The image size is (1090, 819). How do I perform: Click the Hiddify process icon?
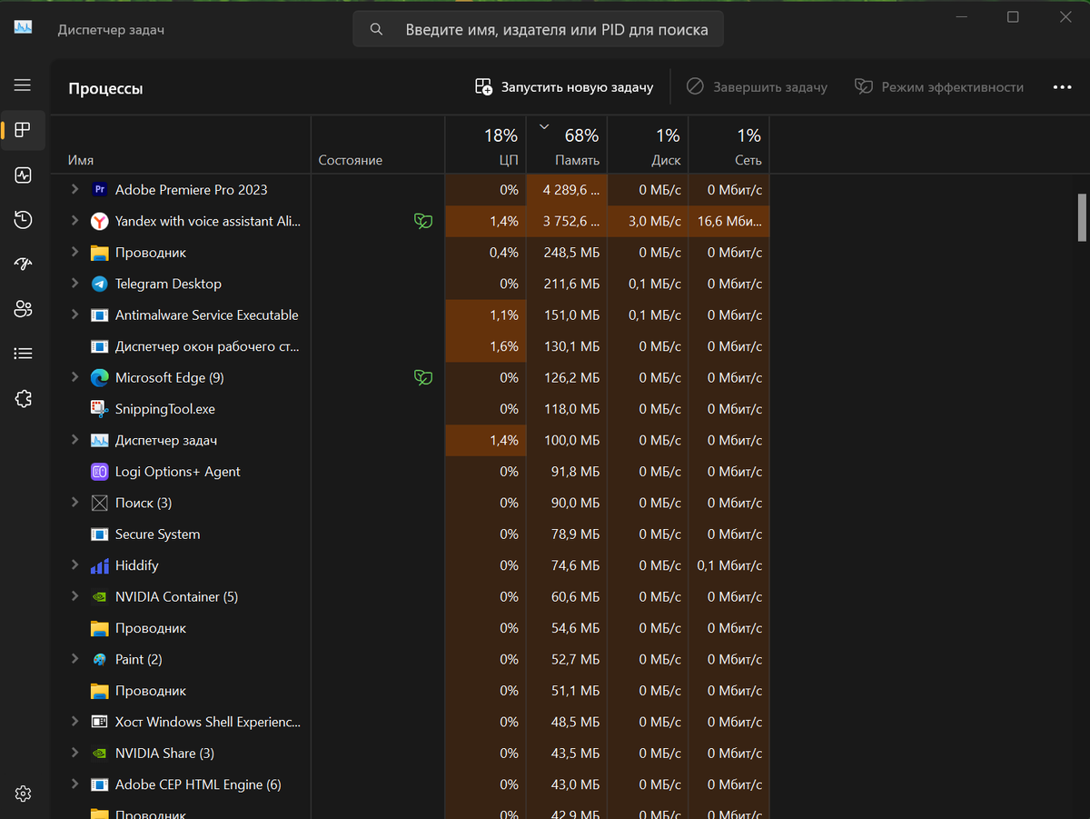pyautogui.click(x=100, y=565)
